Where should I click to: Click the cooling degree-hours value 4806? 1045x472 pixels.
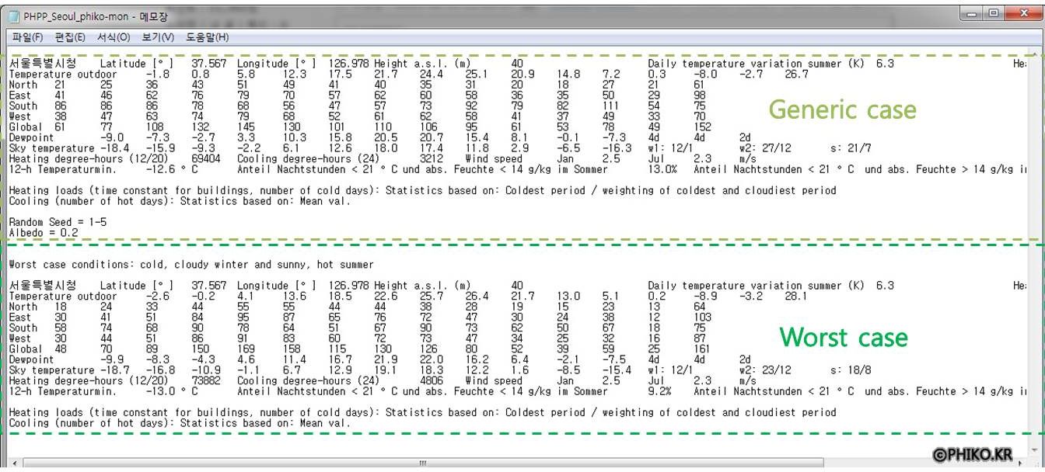click(x=431, y=381)
